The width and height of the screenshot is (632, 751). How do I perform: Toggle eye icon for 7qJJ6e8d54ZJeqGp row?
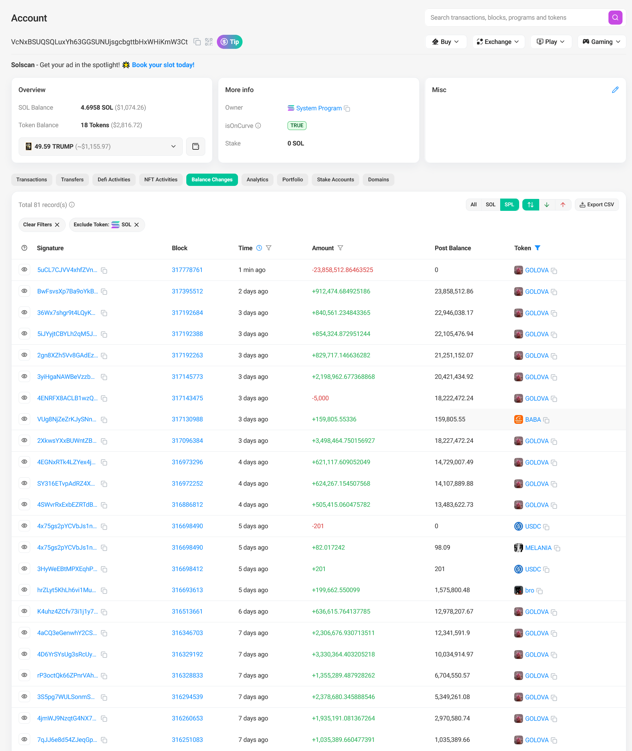pos(24,739)
